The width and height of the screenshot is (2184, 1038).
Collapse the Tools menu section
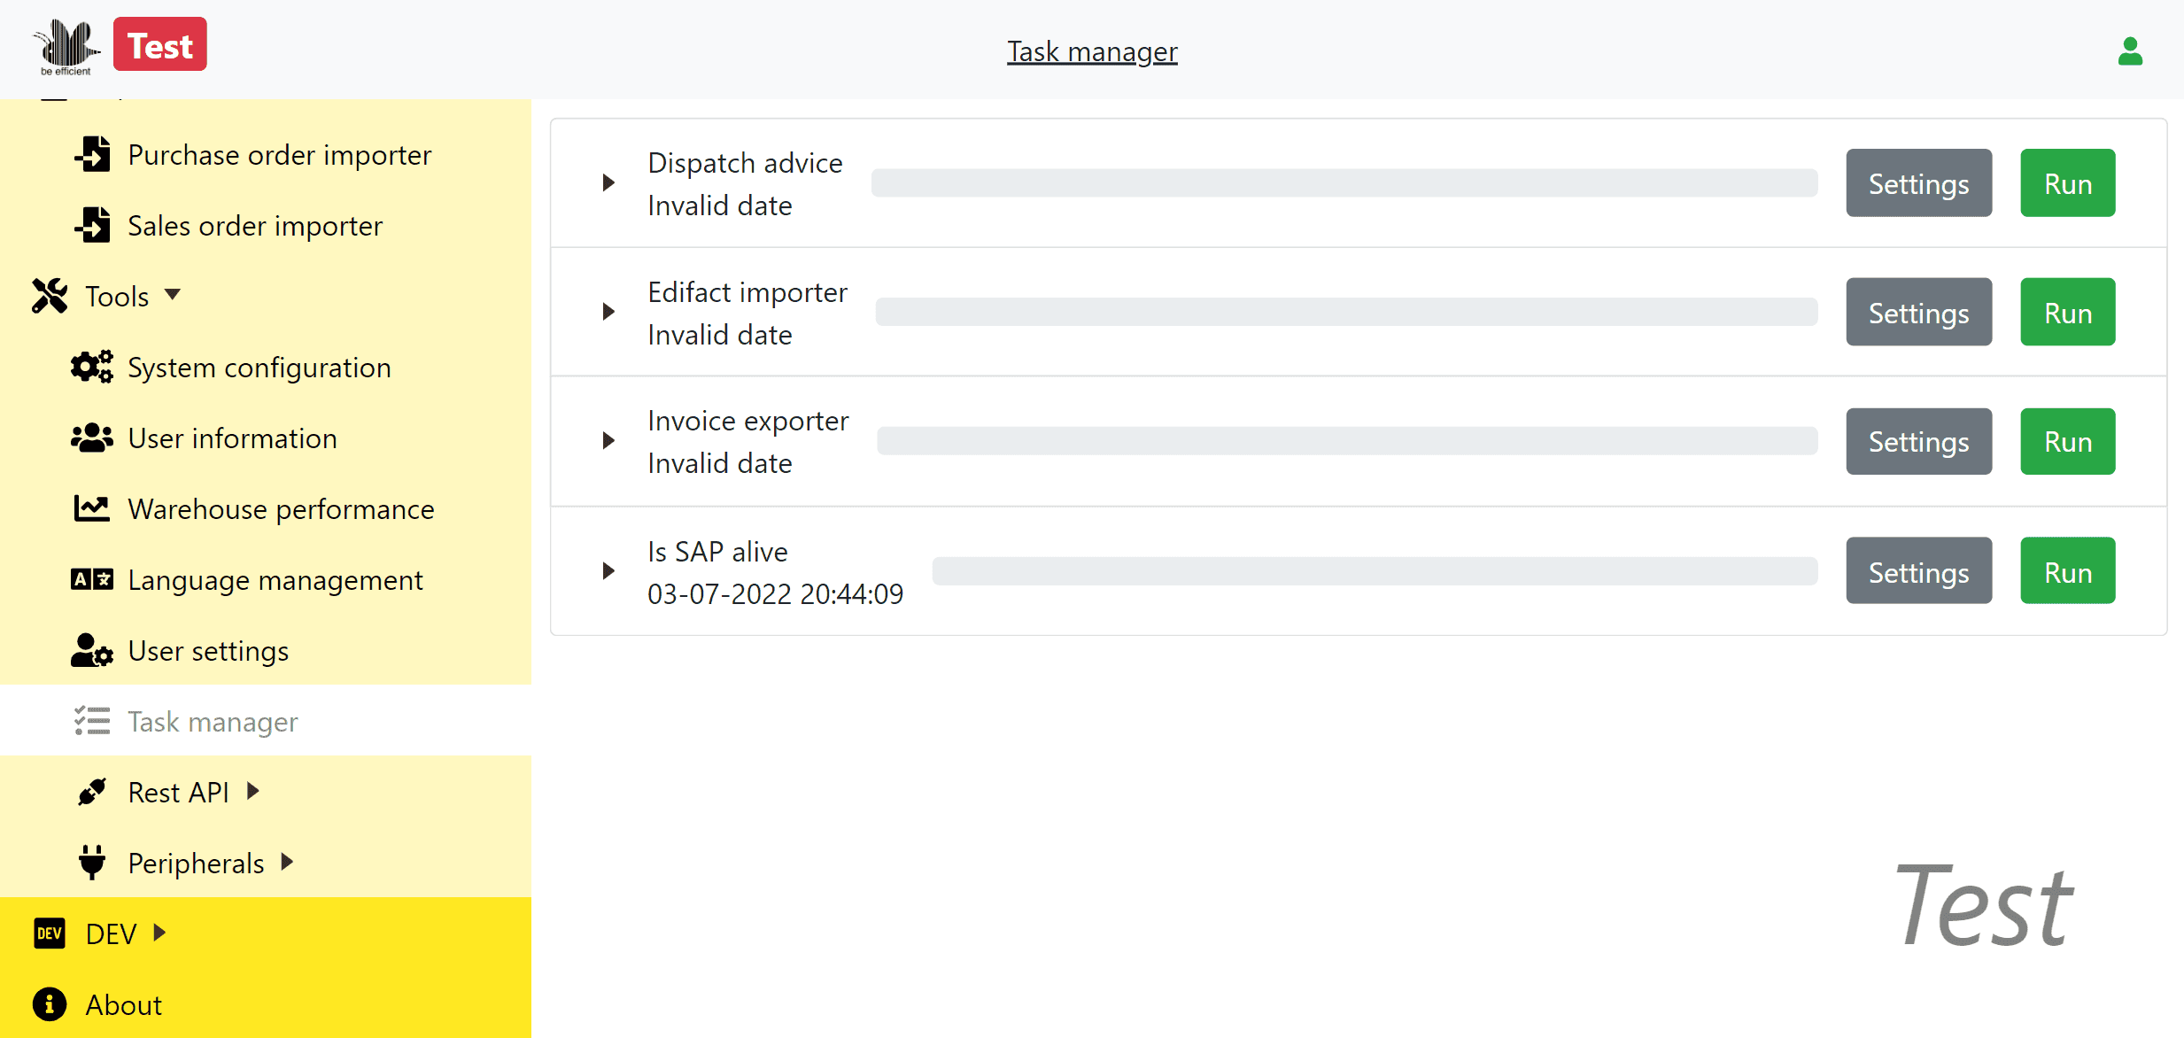click(x=117, y=296)
